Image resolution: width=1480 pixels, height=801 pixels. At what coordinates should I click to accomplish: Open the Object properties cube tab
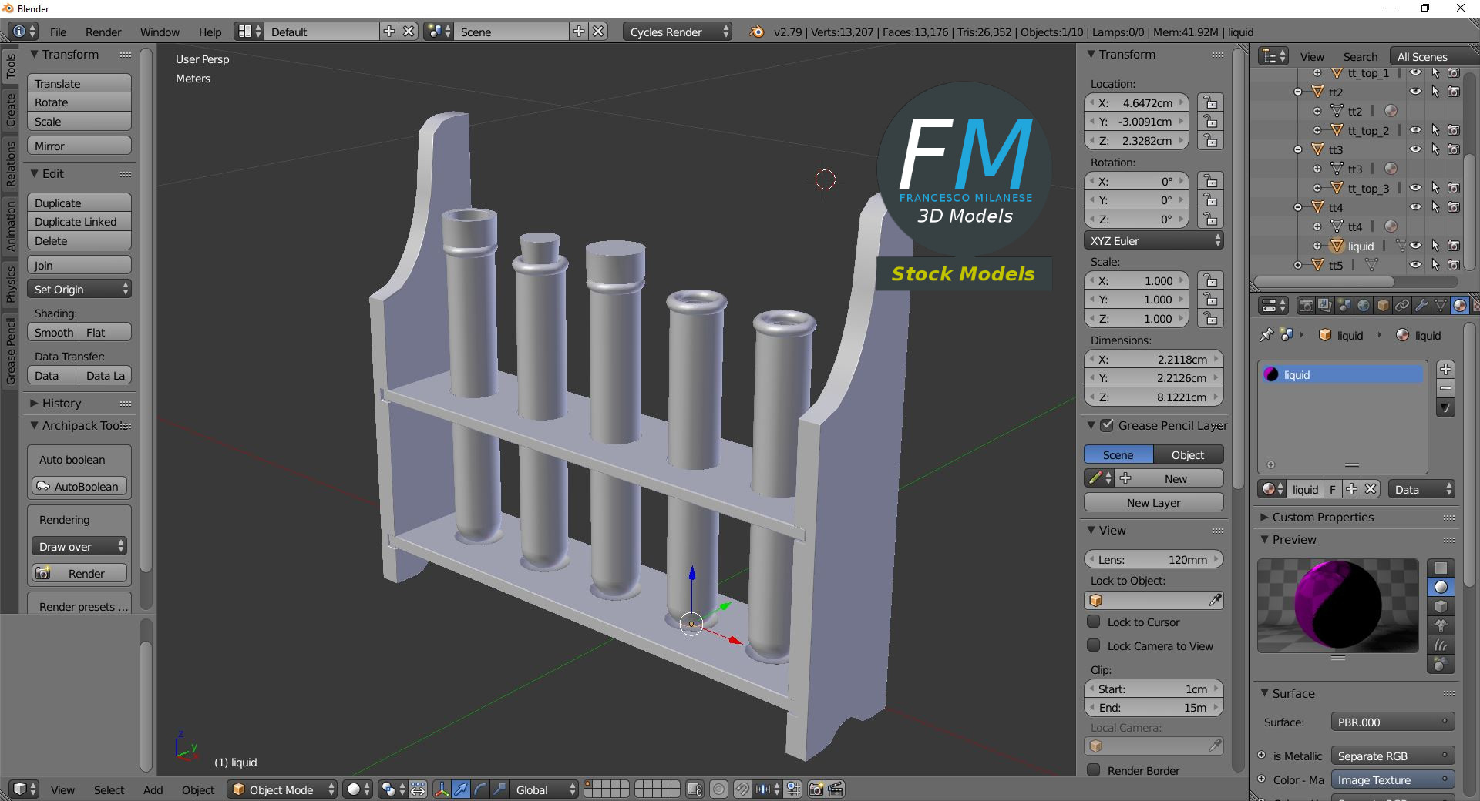click(x=1382, y=305)
